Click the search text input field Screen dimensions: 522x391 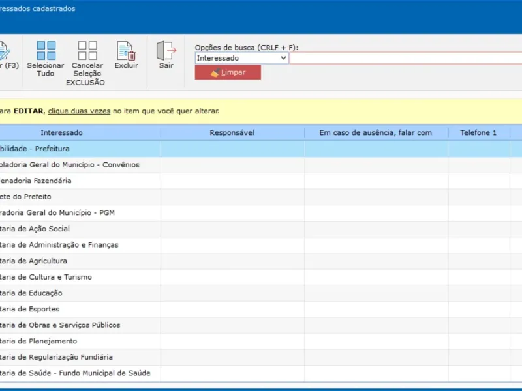[405, 58]
